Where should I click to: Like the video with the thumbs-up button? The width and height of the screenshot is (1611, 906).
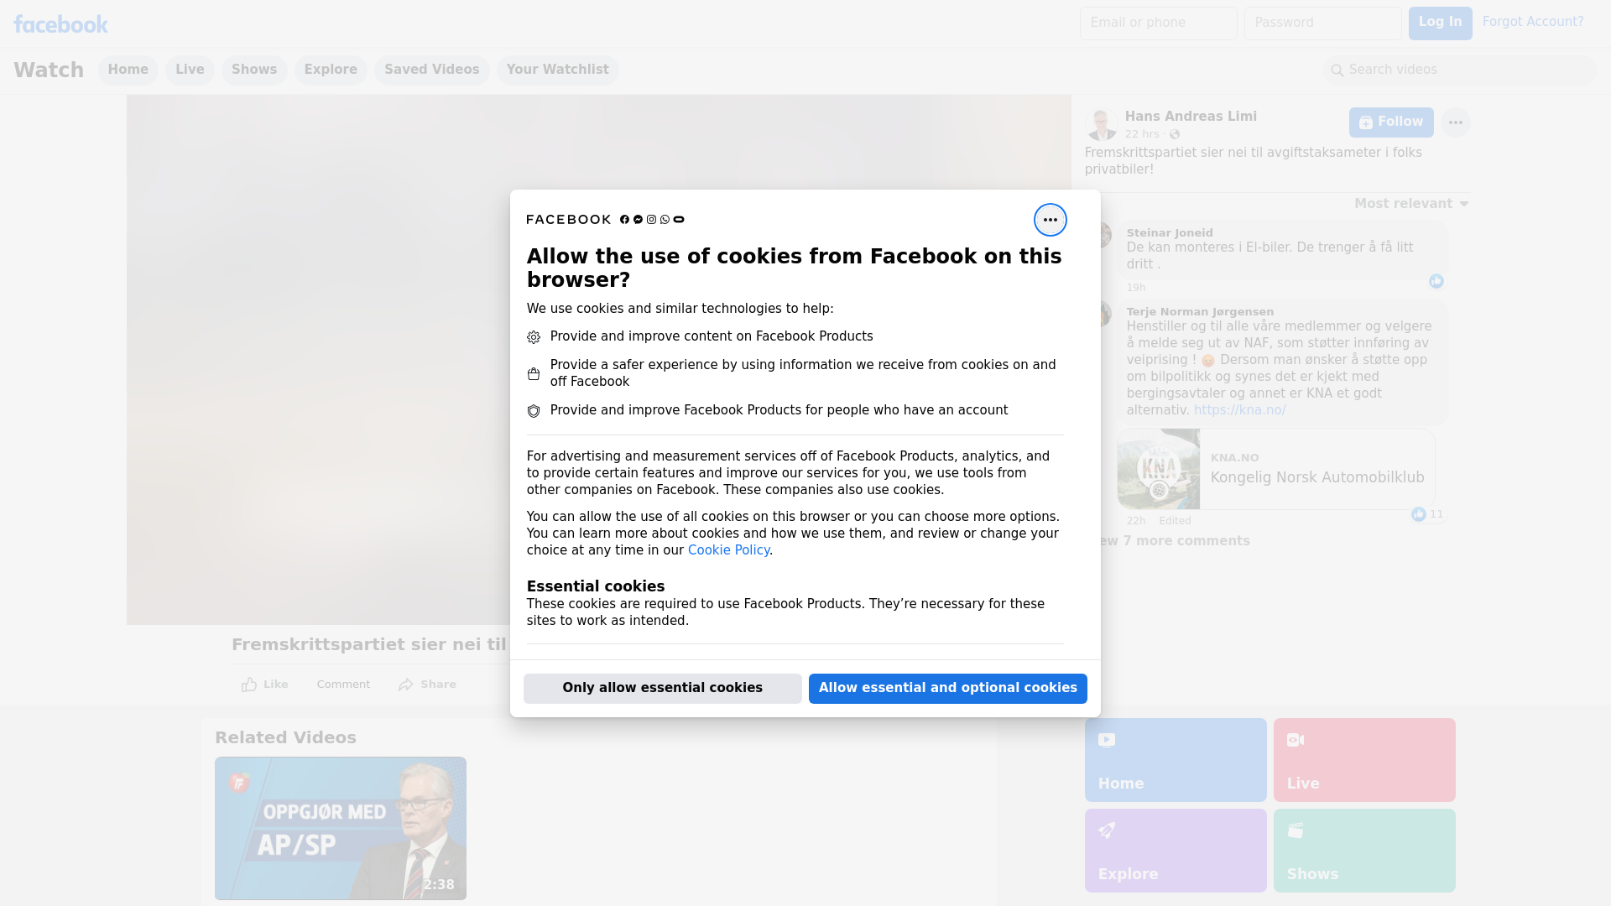point(264,685)
